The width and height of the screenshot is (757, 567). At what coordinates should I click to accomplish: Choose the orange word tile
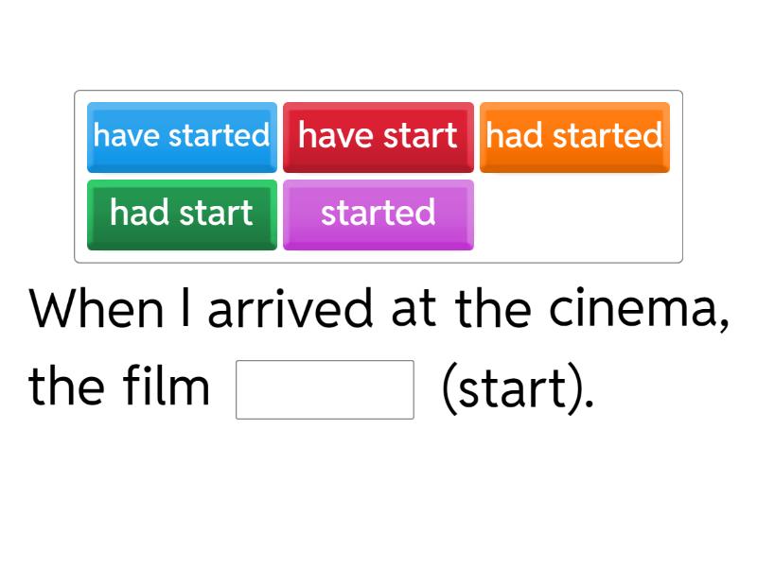[x=574, y=136]
